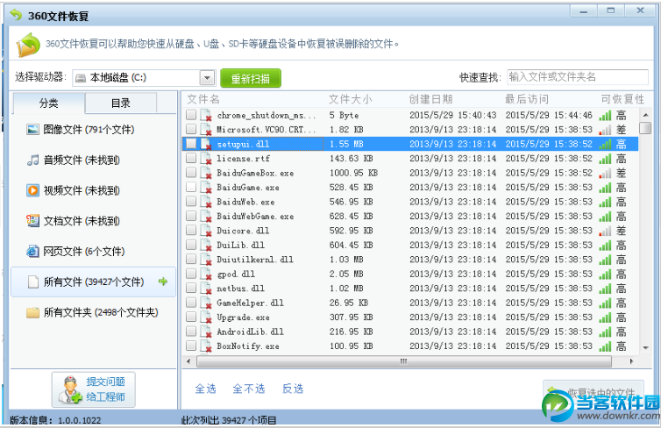This screenshot has width=661, height=428.
Task: Click the 提交问题给工程师 button
Action: pyautogui.click(x=94, y=389)
